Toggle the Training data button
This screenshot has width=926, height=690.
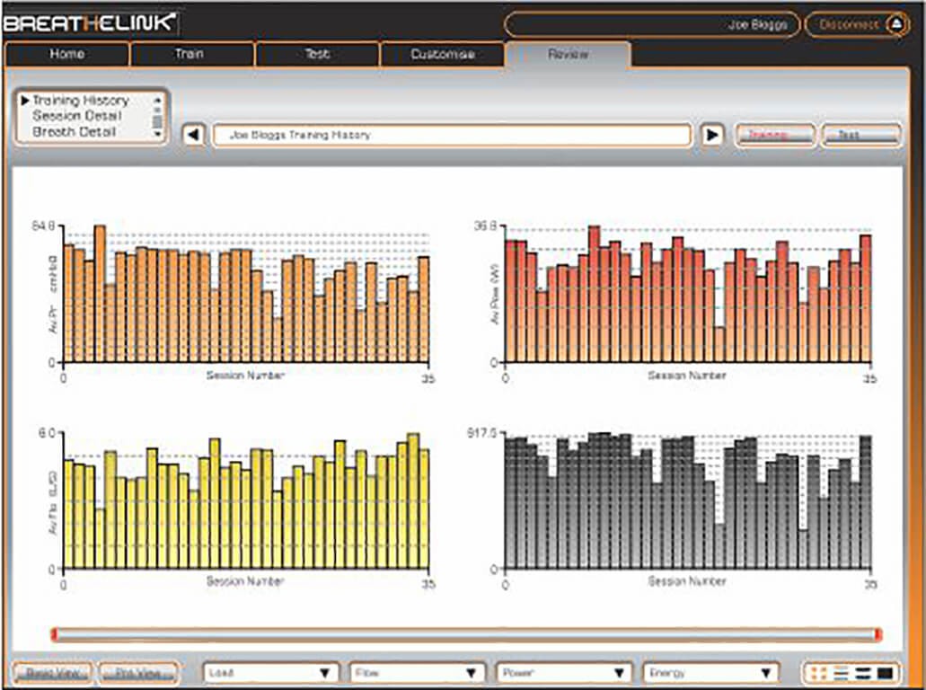(775, 135)
